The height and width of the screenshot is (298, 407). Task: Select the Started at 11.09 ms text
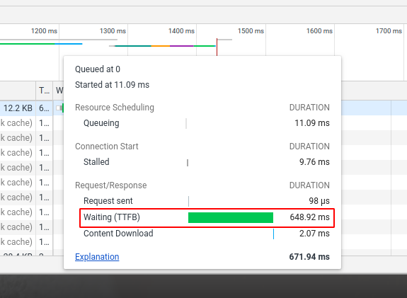(x=112, y=85)
